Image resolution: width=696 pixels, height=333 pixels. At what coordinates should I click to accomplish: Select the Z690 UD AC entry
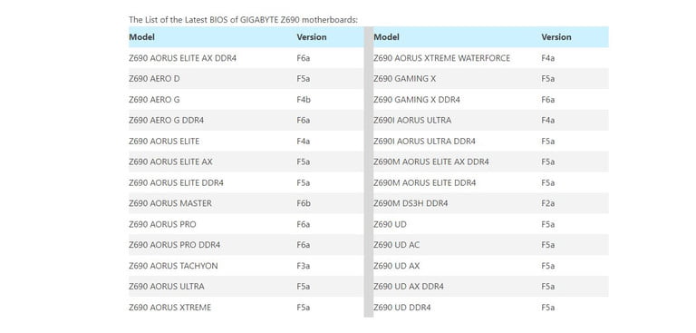396,245
